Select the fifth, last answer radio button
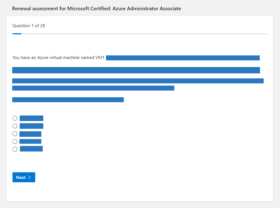This screenshot has height=208, width=280. [15, 149]
